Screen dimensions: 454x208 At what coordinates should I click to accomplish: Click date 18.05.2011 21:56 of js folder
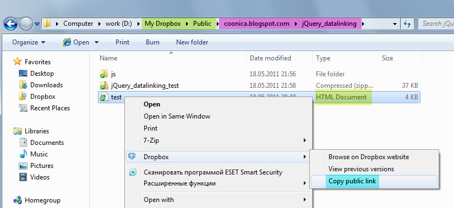coord(272,74)
